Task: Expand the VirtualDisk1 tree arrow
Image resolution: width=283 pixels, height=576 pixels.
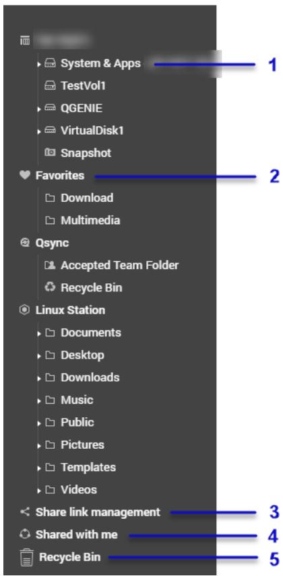Action: click(x=39, y=131)
